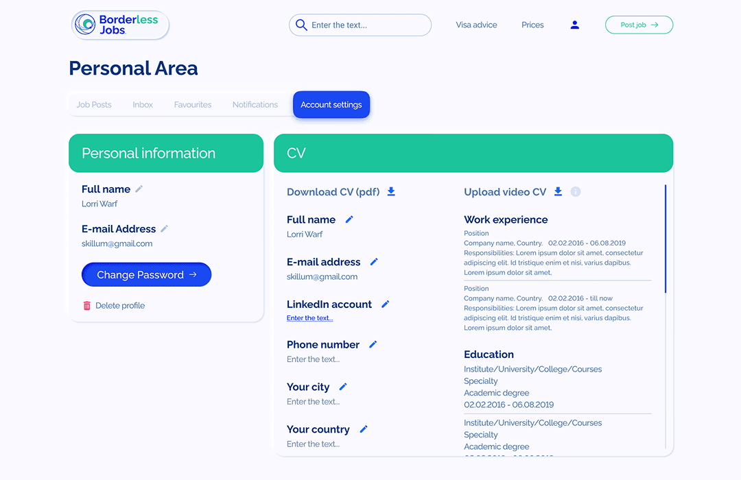
Task: Open the user profile icon in header
Action: click(575, 25)
